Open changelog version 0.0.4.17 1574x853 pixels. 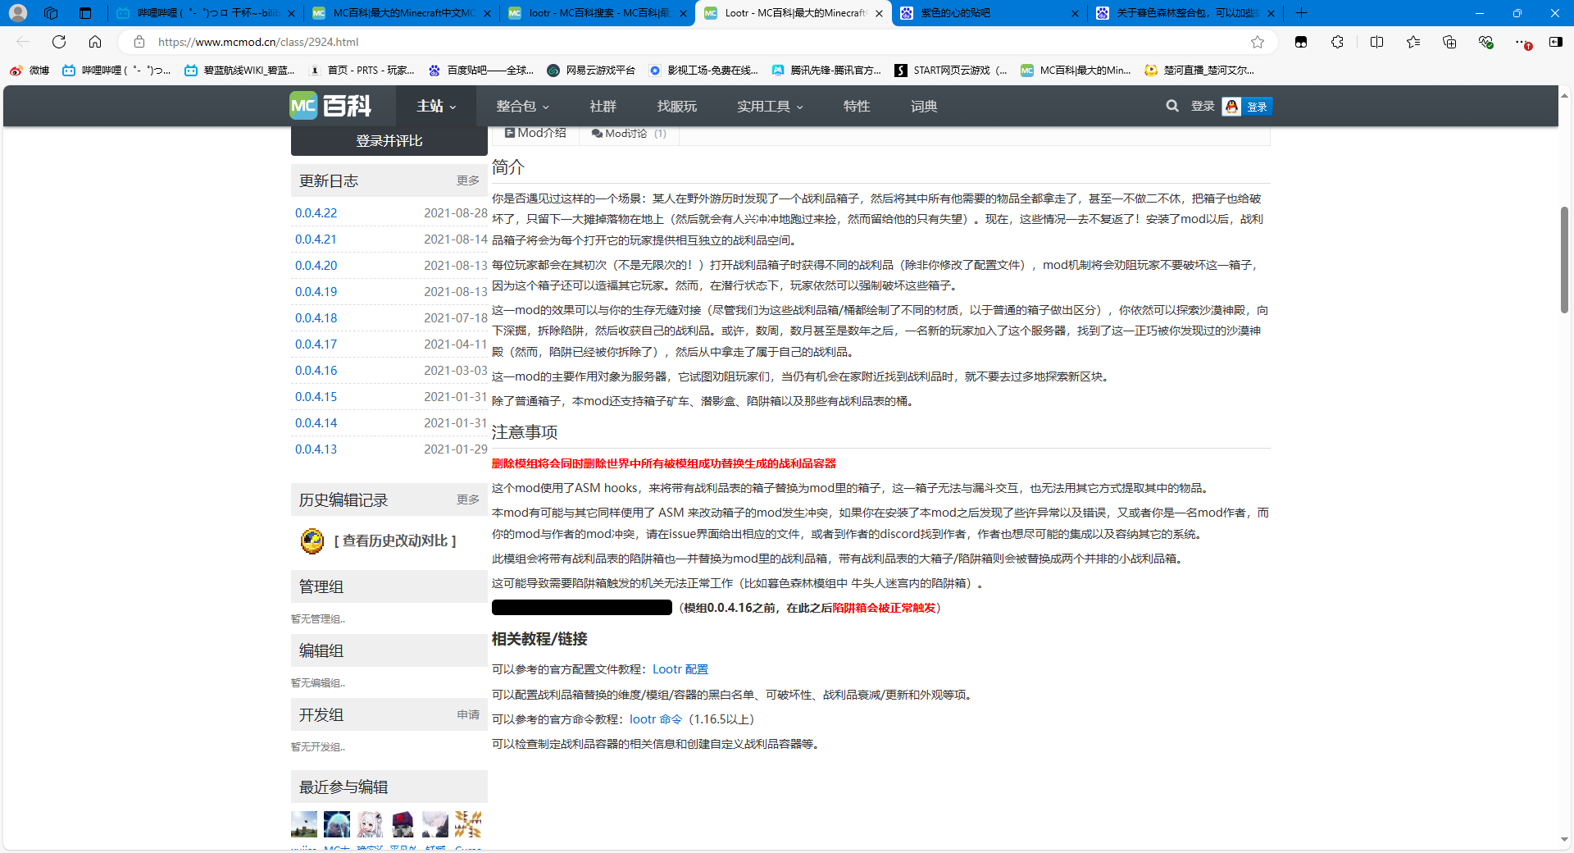316,344
